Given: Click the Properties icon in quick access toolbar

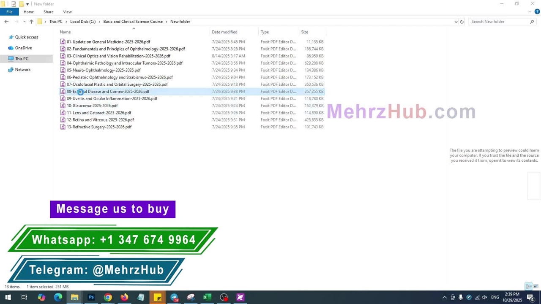Looking at the screenshot, I should 14,4.
